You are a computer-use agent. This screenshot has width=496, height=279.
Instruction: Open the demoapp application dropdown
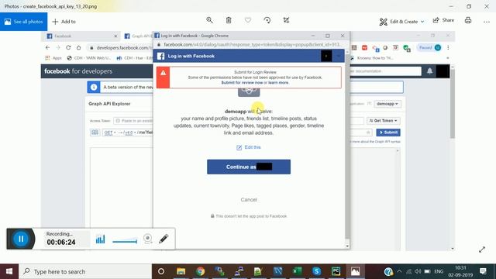[x=387, y=104]
